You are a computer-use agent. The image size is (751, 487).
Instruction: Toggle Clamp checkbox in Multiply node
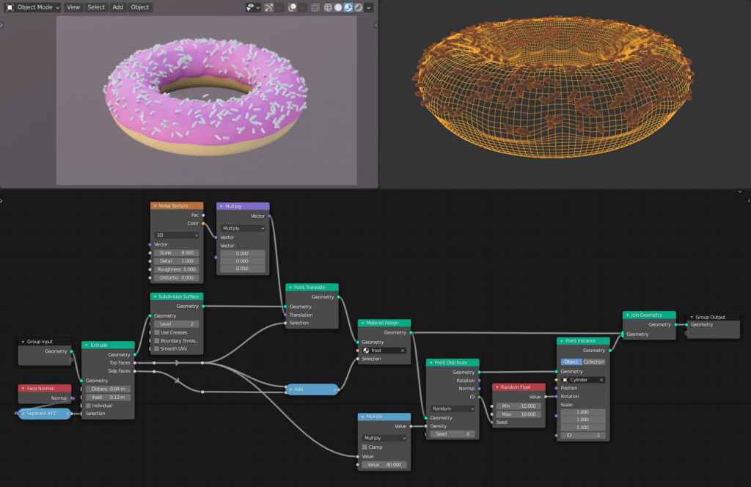[364, 447]
